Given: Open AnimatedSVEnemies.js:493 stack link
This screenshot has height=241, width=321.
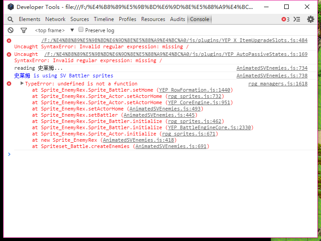Looking at the screenshot, I should 165,109.
